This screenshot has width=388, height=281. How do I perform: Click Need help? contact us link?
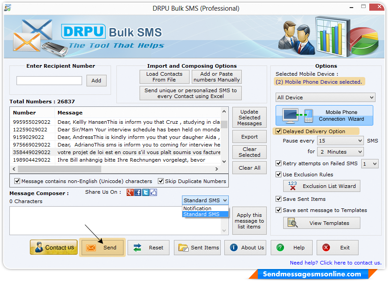point(335,263)
